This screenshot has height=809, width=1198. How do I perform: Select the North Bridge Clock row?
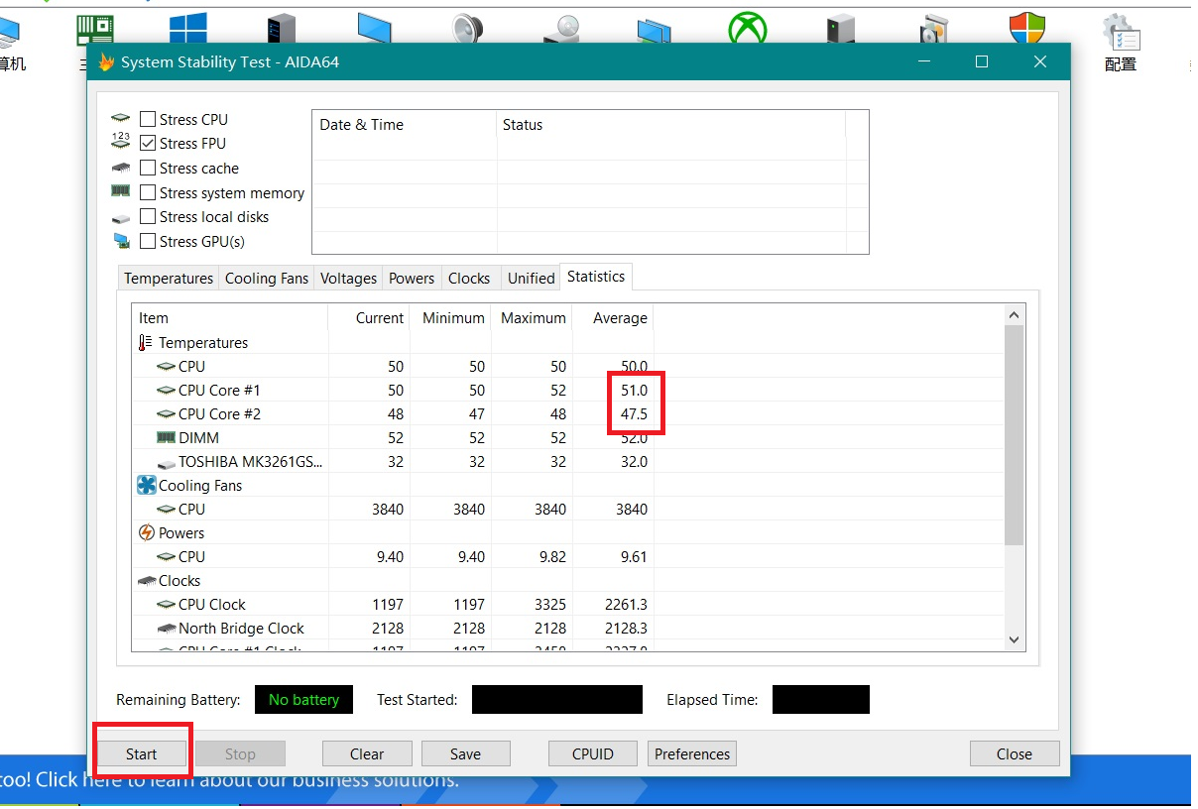click(241, 629)
